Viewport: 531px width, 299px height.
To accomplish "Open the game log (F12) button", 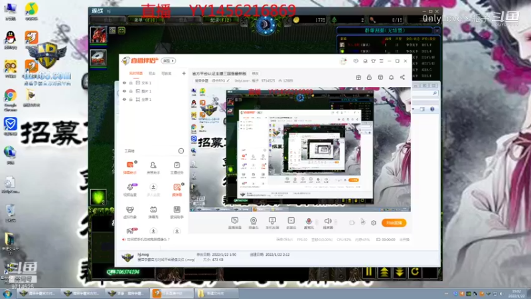I will click(x=221, y=20).
